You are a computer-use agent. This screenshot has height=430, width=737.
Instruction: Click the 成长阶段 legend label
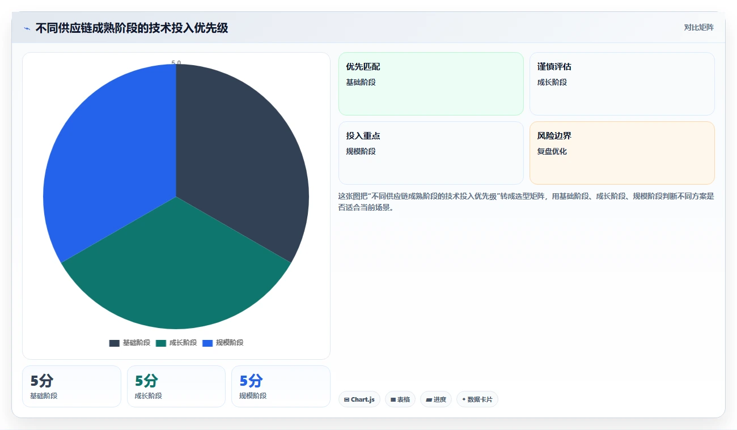183,343
